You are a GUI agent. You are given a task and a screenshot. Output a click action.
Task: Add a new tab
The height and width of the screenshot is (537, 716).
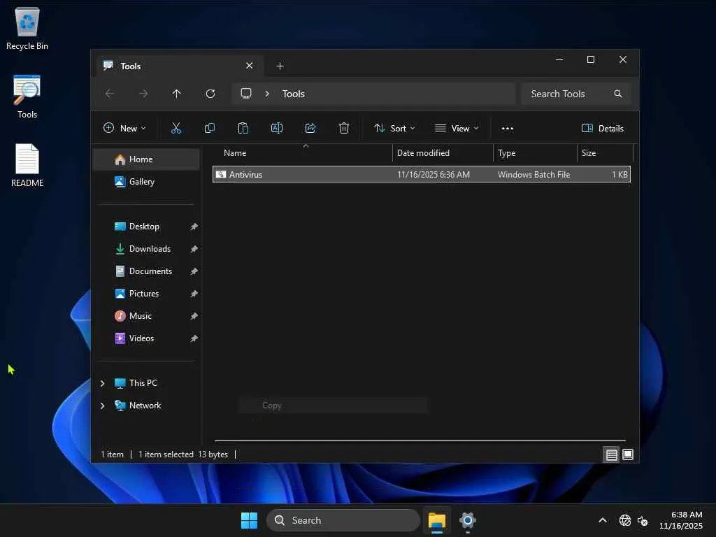click(280, 66)
